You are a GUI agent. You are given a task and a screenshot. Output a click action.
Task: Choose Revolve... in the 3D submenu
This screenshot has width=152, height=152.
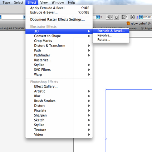111,35
